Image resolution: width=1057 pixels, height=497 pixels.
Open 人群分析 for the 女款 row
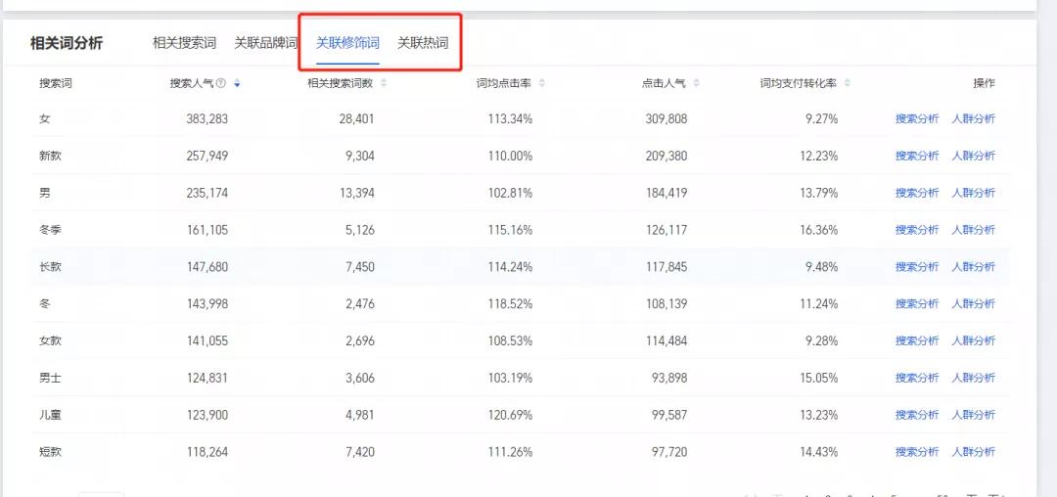point(974,341)
